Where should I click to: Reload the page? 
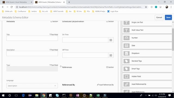pos(12,7)
